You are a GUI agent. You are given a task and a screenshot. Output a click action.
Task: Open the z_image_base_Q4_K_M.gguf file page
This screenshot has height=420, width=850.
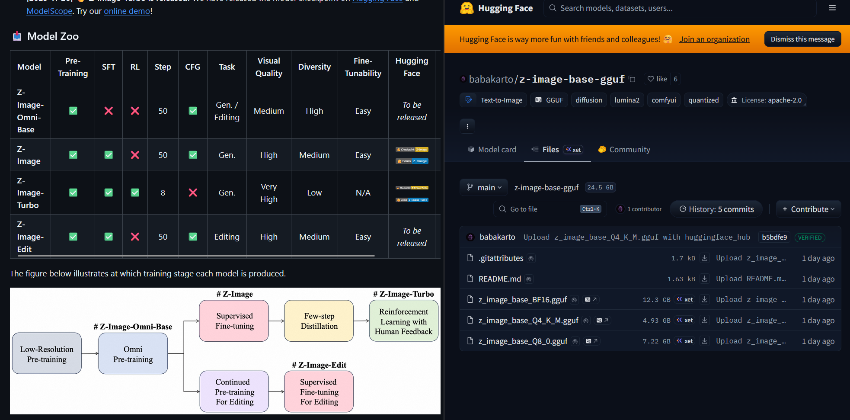coord(528,320)
